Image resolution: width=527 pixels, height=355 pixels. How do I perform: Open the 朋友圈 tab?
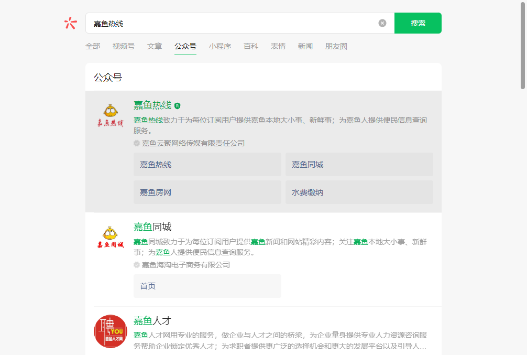pos(336,47)
